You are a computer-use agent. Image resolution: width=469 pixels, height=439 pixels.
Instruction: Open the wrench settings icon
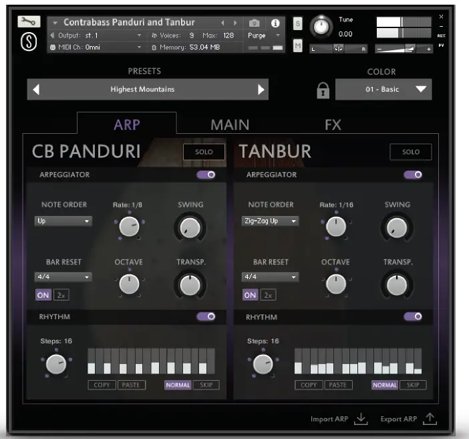[x=29, y=21]
